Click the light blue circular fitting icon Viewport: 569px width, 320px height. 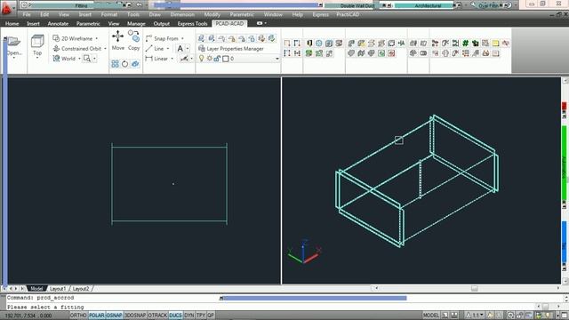click(318, 44)
